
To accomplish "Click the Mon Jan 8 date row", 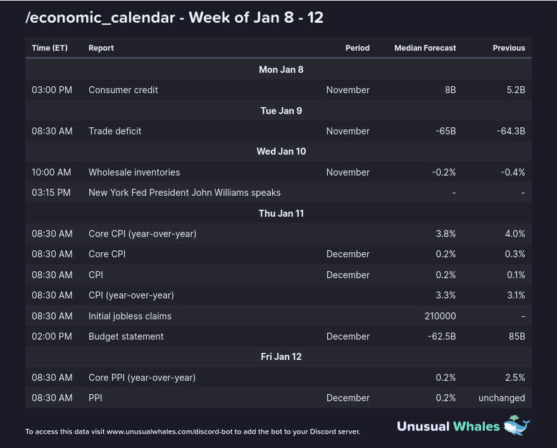I will point(281,70).
